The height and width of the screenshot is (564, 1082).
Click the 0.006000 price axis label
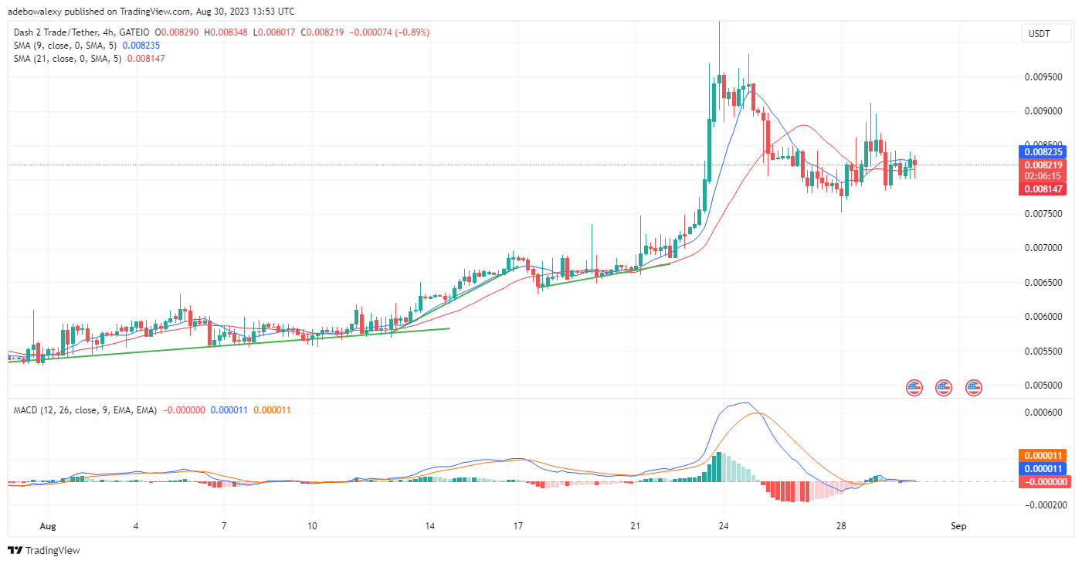pos(1043,317)
